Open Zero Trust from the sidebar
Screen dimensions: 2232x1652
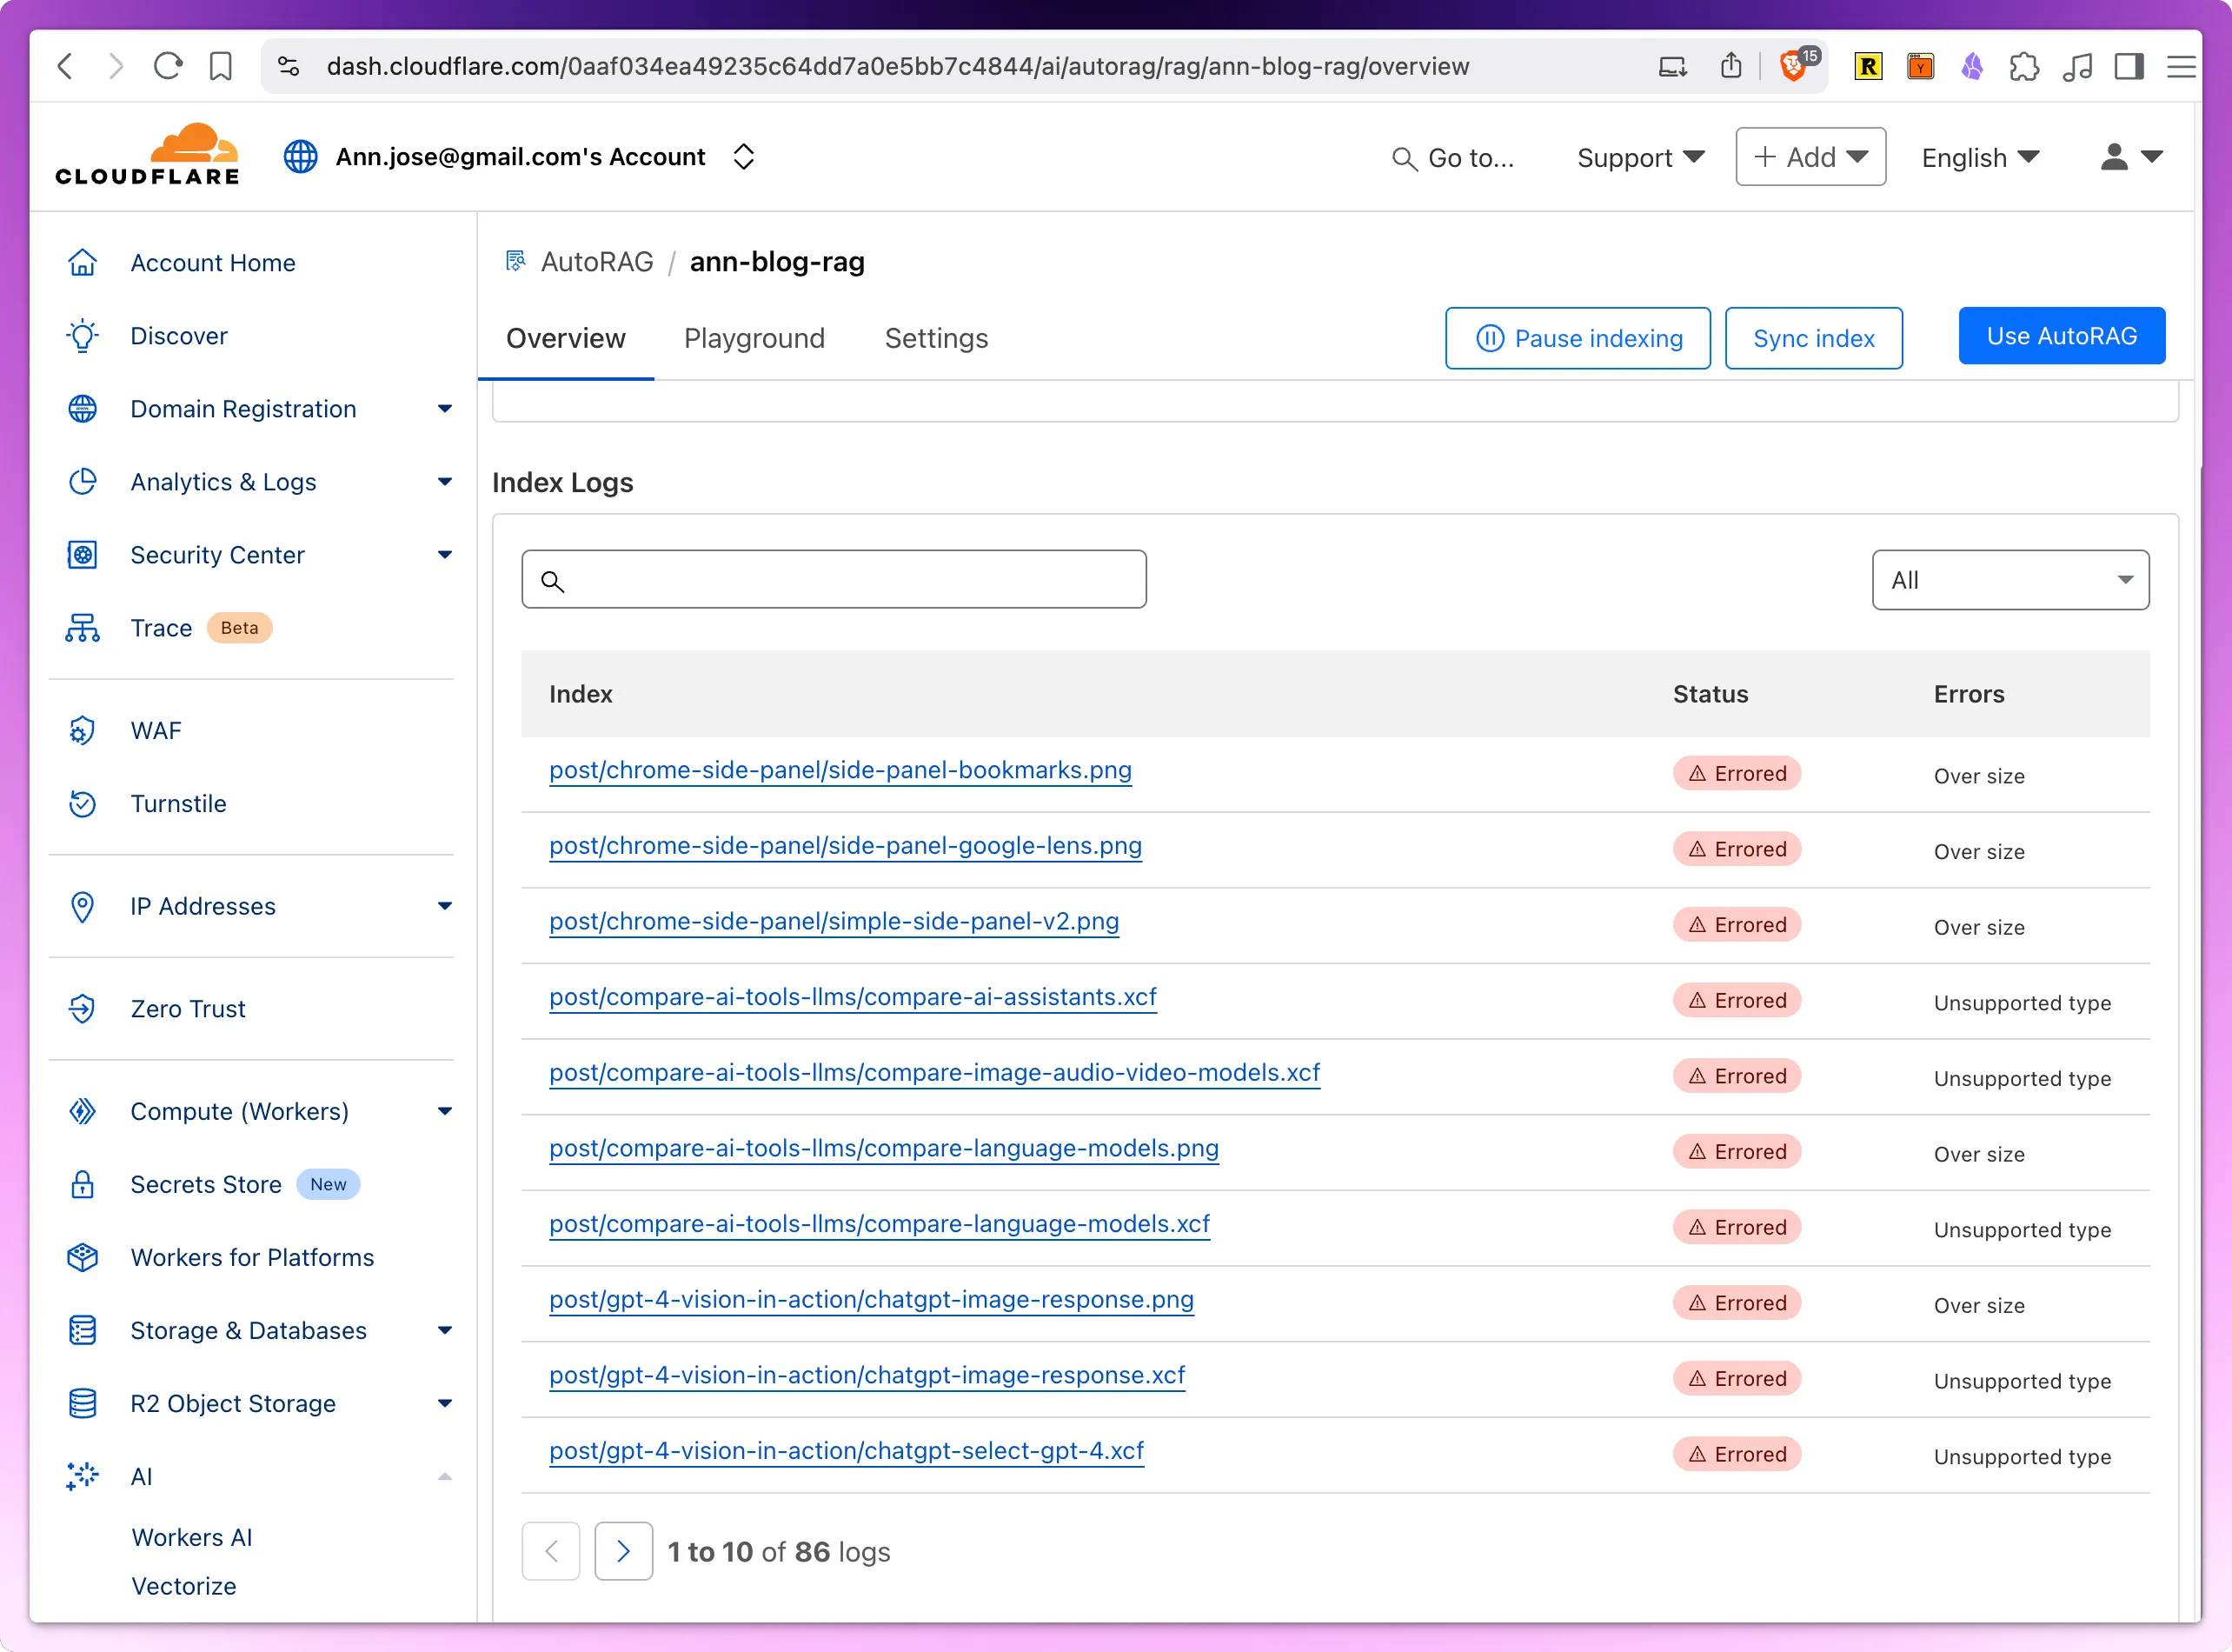tap(188, 1008)
